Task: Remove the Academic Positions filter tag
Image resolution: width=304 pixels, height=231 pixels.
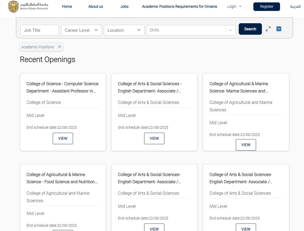Action: tap(60, 47)
